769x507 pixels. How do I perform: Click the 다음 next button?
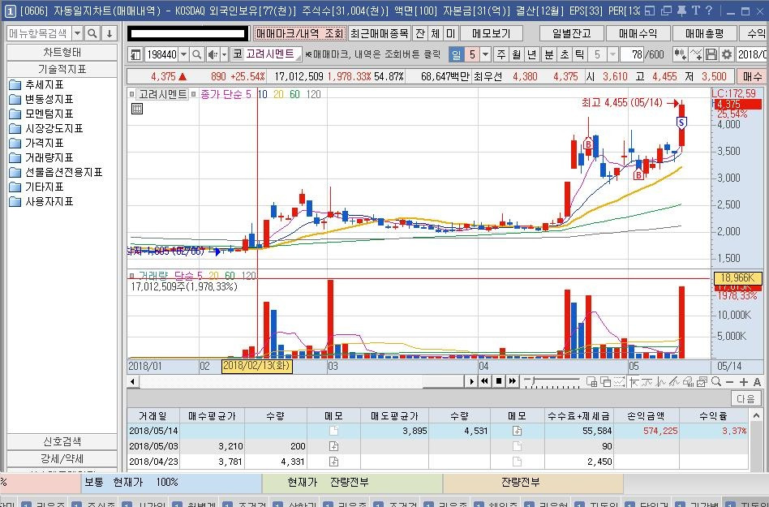745,398
